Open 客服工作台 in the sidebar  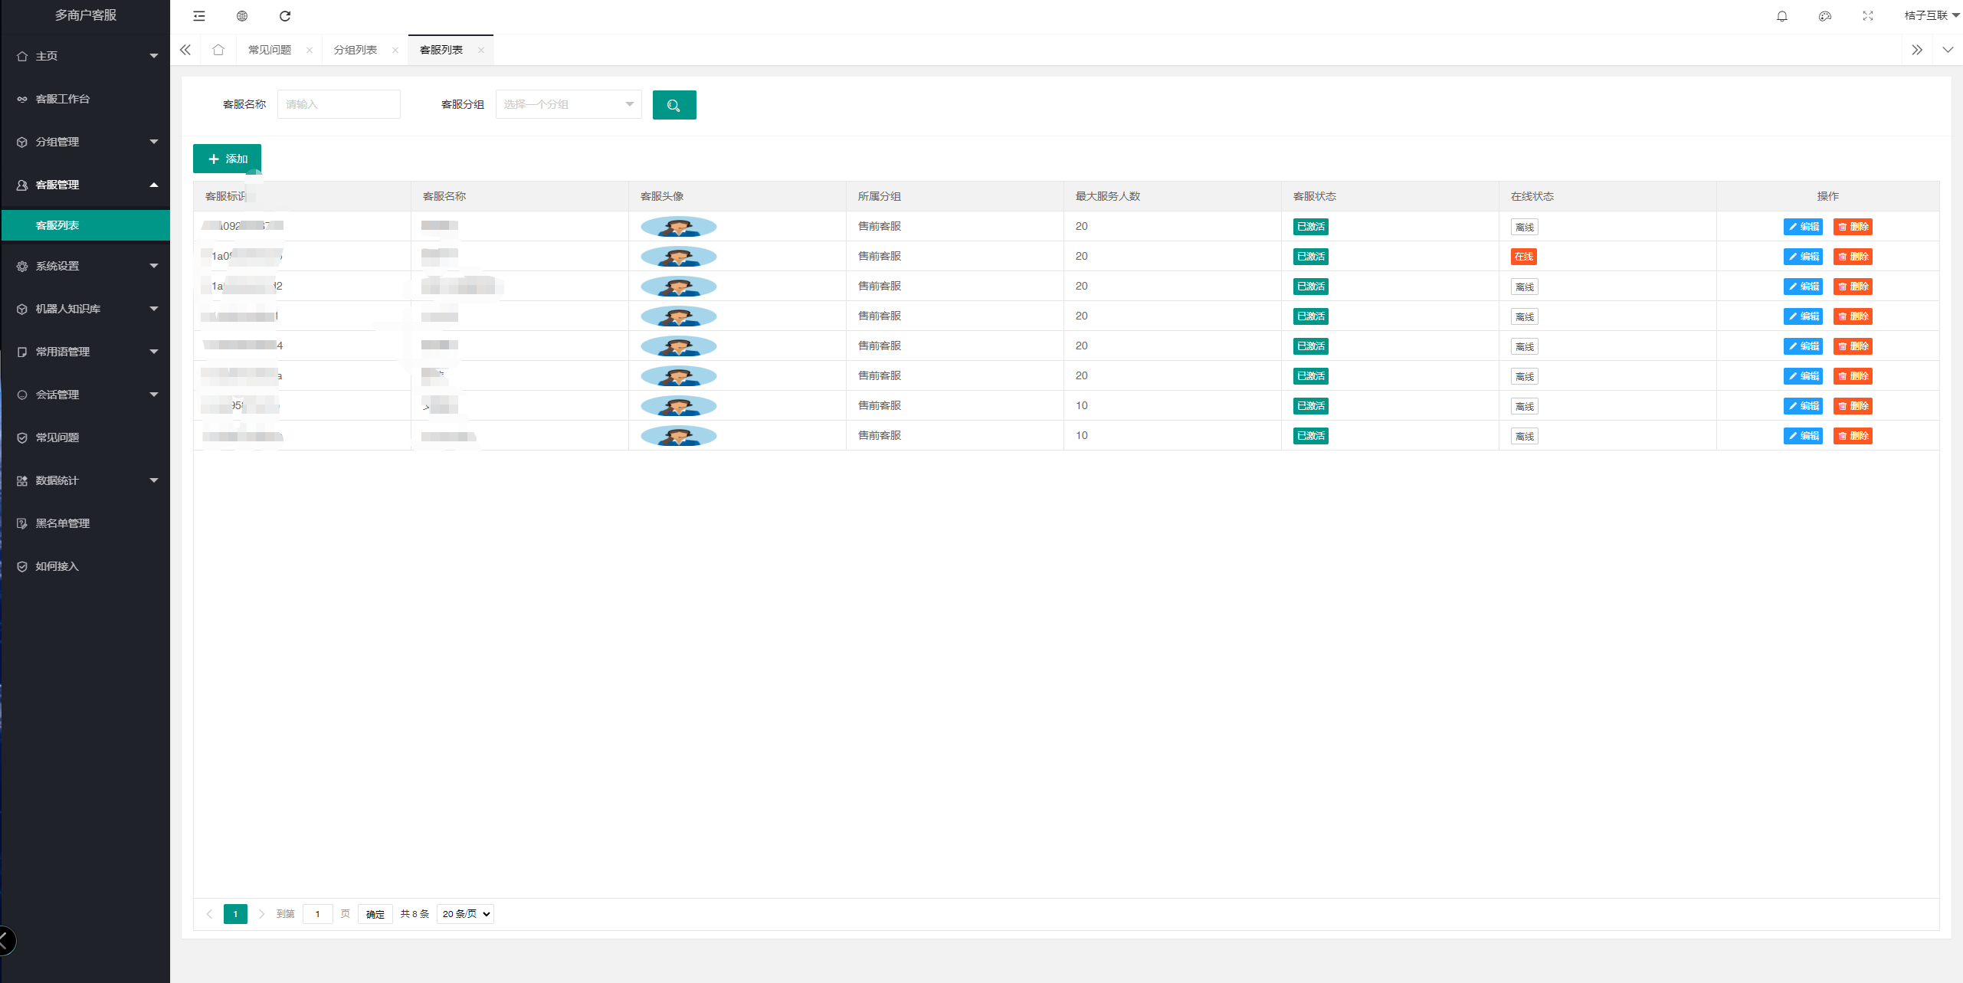point(63,99)
